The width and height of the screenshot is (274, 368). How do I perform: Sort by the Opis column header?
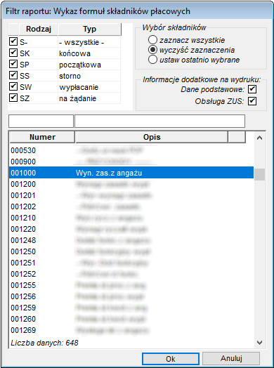point(152,137)
